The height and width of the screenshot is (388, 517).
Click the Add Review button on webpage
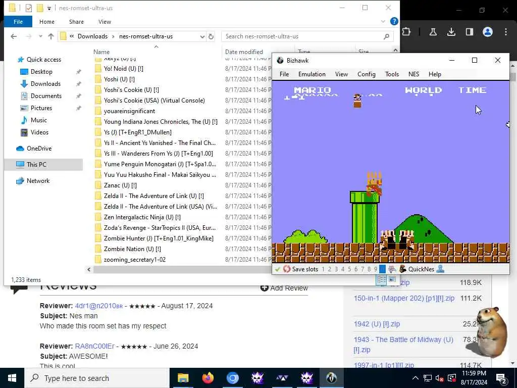point(284,288)
